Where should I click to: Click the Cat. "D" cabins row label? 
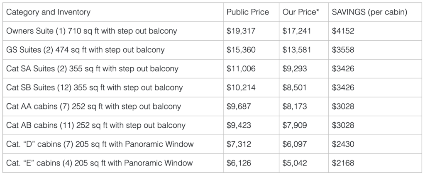(x=100, y=144)
